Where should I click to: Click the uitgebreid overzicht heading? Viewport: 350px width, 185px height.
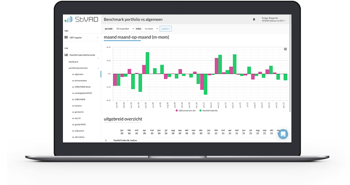tap(123, 119)
